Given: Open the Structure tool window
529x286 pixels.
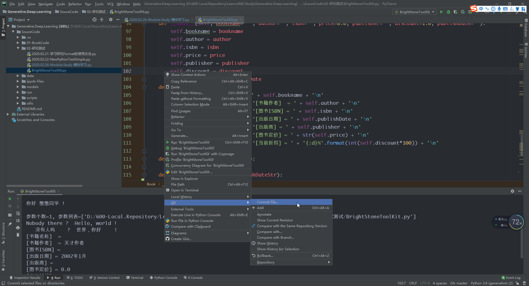Looking at the screenshot, I should 3,233.
